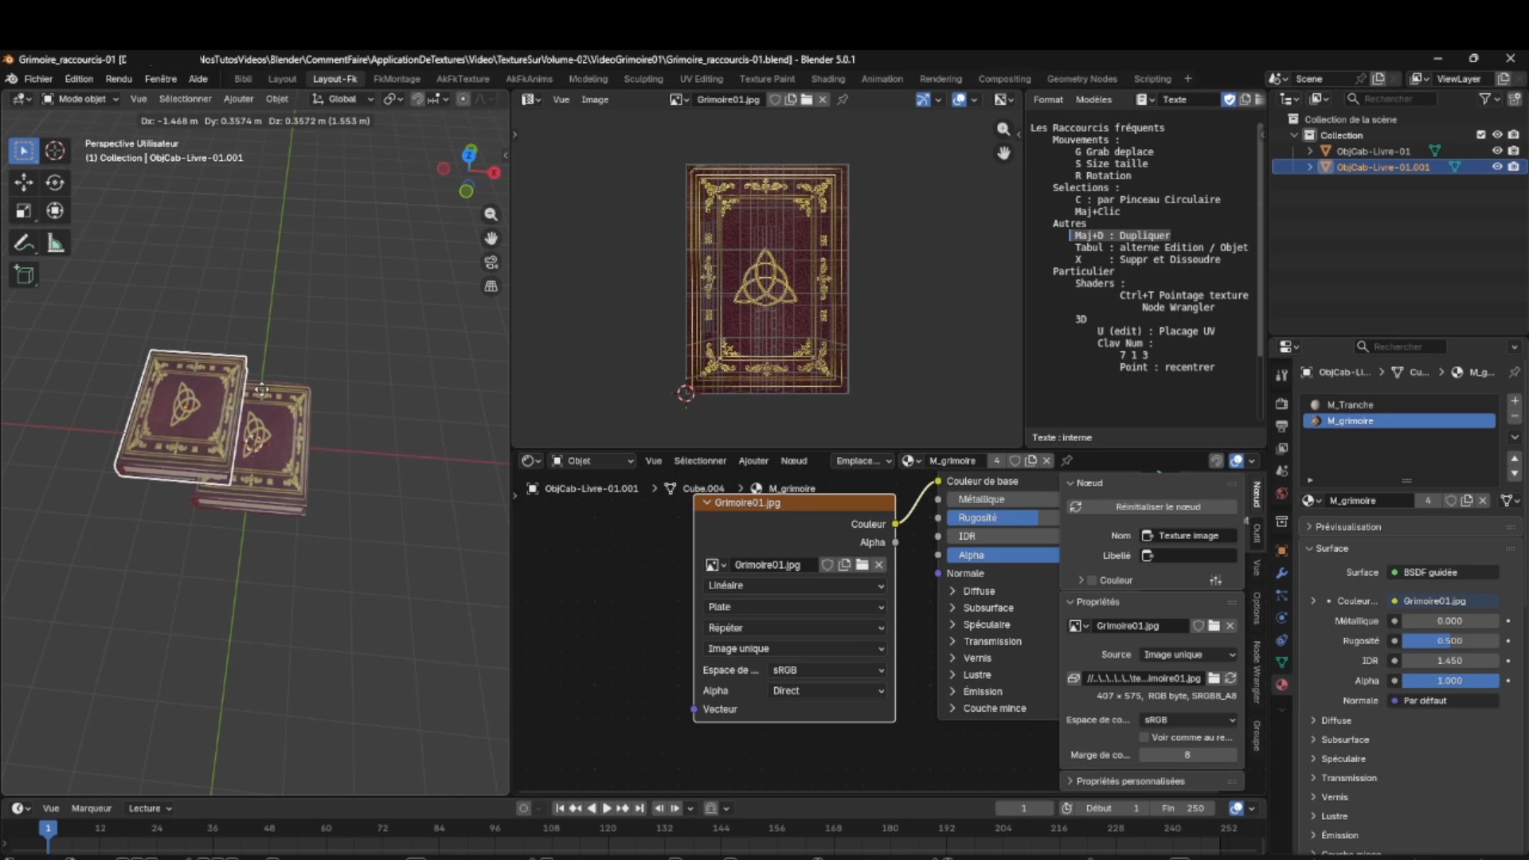Toggle camera view in the viewport
Image resolution: width=1529 pixels, height=860 pixels.
491,262
